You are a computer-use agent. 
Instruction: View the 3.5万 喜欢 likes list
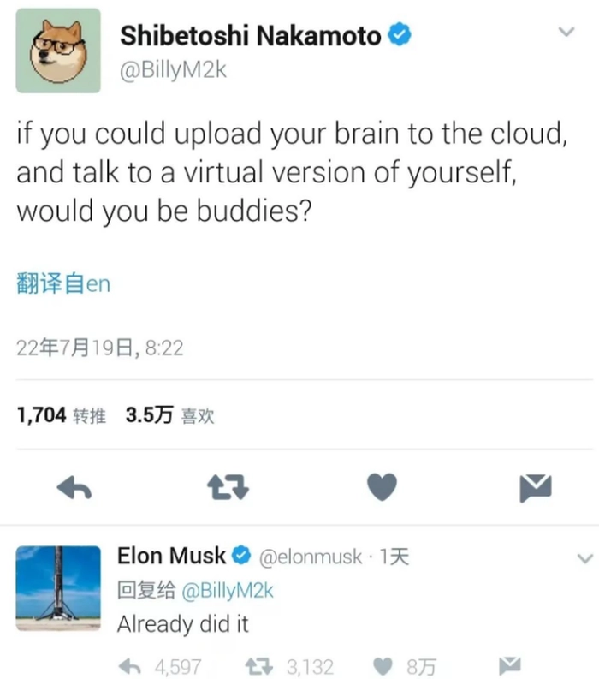(x=169, y=414)
